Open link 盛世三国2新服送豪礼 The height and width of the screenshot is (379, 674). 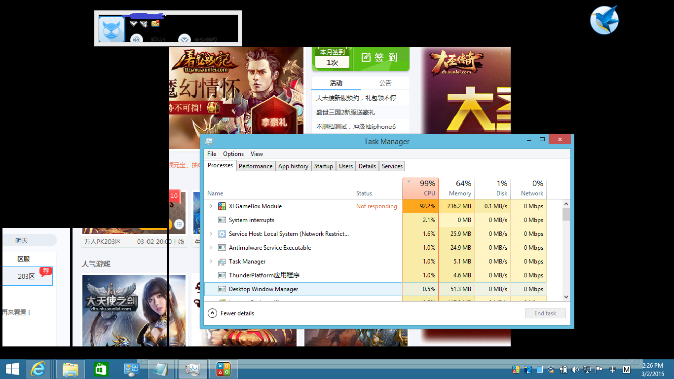pos(345,112)
